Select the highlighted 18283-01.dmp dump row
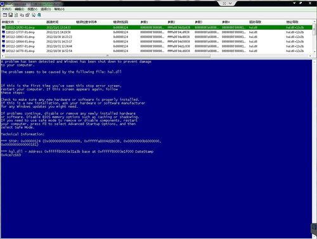Image resolution: width=317 pixels, height=239 pixels. point(157,27)
